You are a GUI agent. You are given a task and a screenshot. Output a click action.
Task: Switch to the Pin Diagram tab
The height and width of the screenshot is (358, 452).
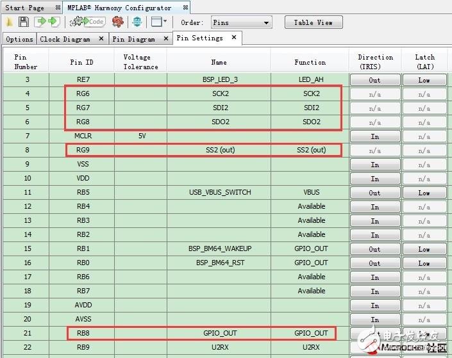[133, 39]
